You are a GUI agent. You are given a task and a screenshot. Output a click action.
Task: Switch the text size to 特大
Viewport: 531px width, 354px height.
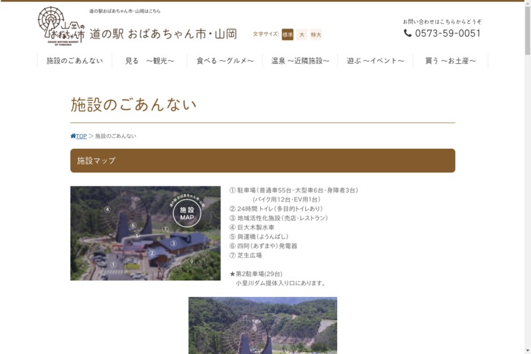(316, 35)
